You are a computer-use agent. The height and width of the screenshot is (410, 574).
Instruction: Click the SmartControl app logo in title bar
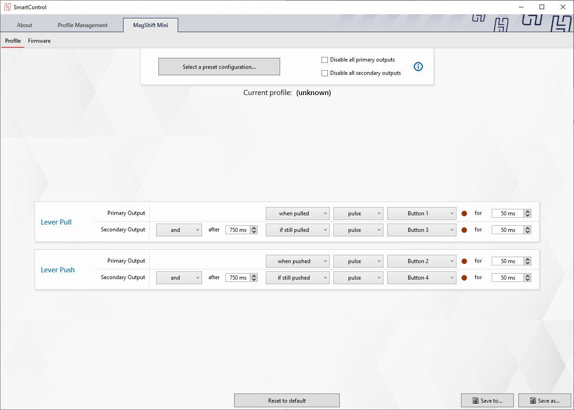pyautogui.click(x=7, y=7)
